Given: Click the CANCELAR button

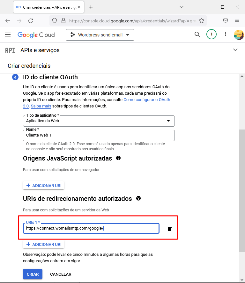Looking at the screenshot, I should click(x=61, y=274).
